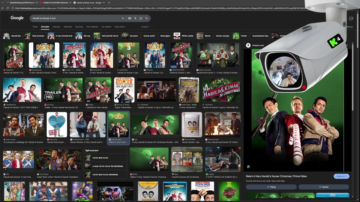Click the magnifier search icon
This screenshot has height=202, width=360.
click(147, 18)
